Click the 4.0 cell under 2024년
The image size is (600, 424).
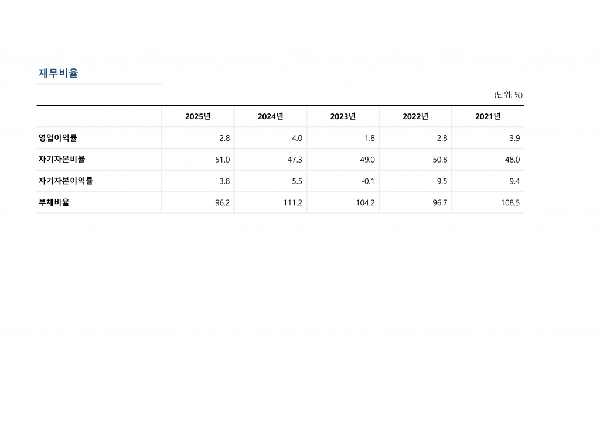pyautogui.click(x=296, y=138)
